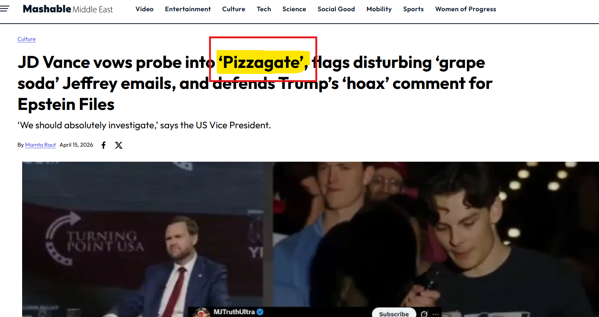Go to the Science section

294,9
